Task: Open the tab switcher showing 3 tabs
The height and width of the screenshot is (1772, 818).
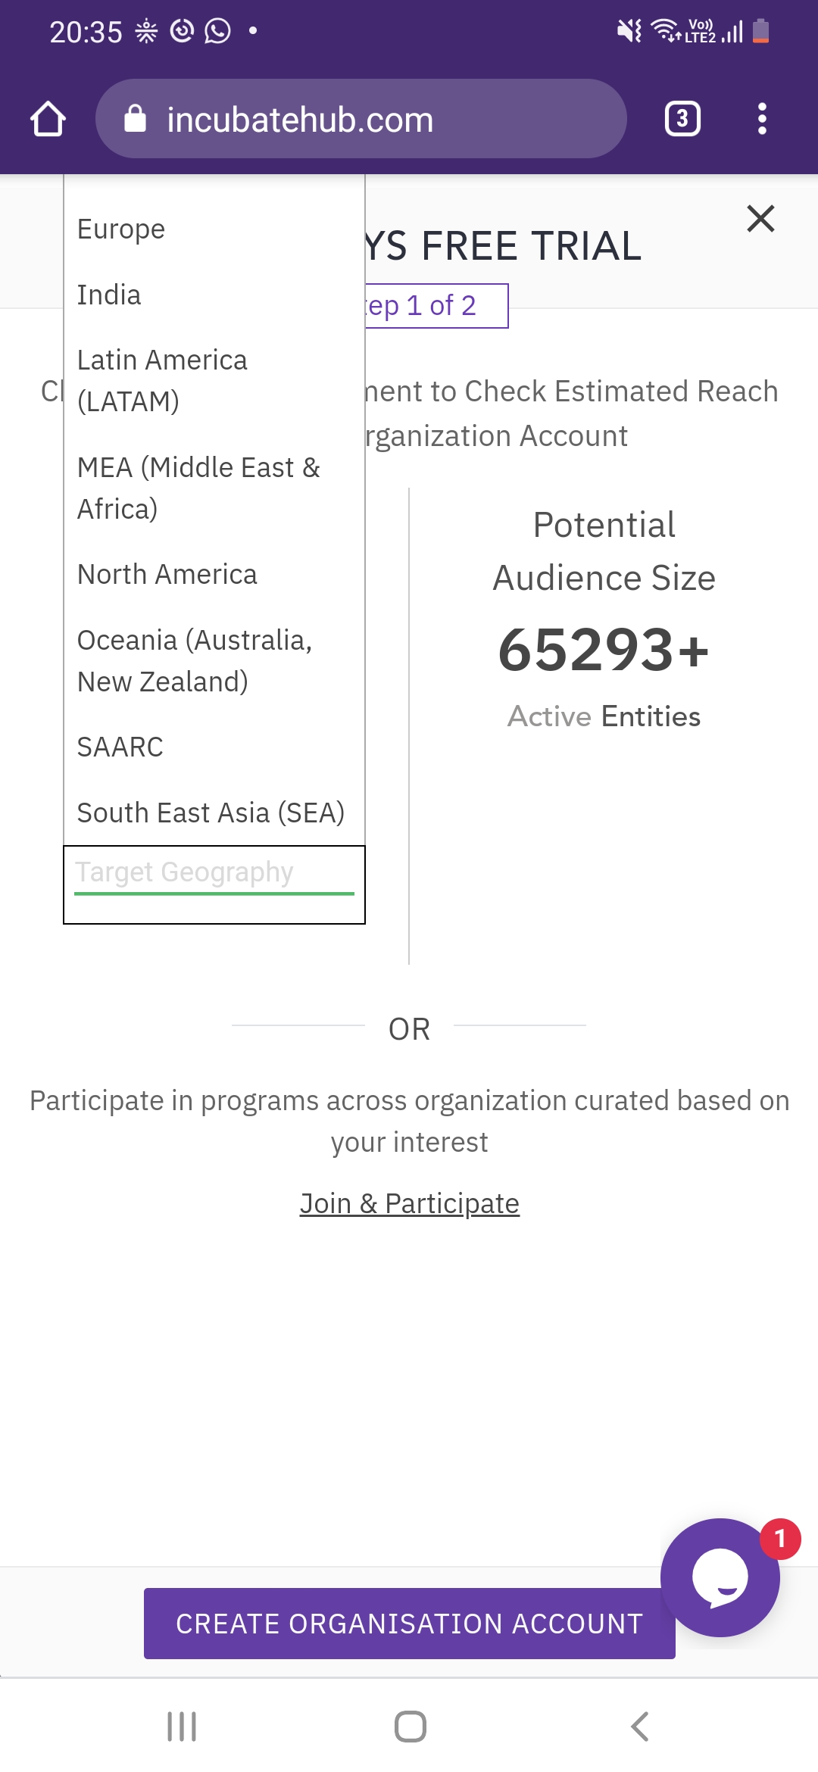Action: tap(682, 119)
